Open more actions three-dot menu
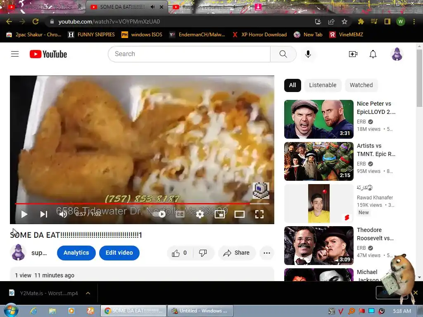Image resolution: width=423 pixels, height=317 pixels. tap(267, 253)
